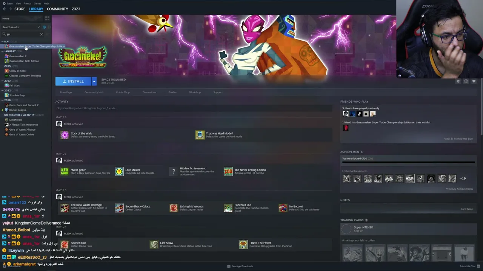Open install options dropdown arrow
The height and width of the screenshot is (271, 483).
point(94,81)
